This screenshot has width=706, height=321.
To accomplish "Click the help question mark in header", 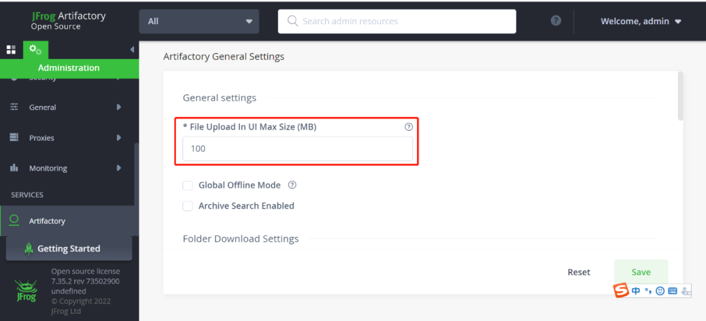I will (556, 20).
